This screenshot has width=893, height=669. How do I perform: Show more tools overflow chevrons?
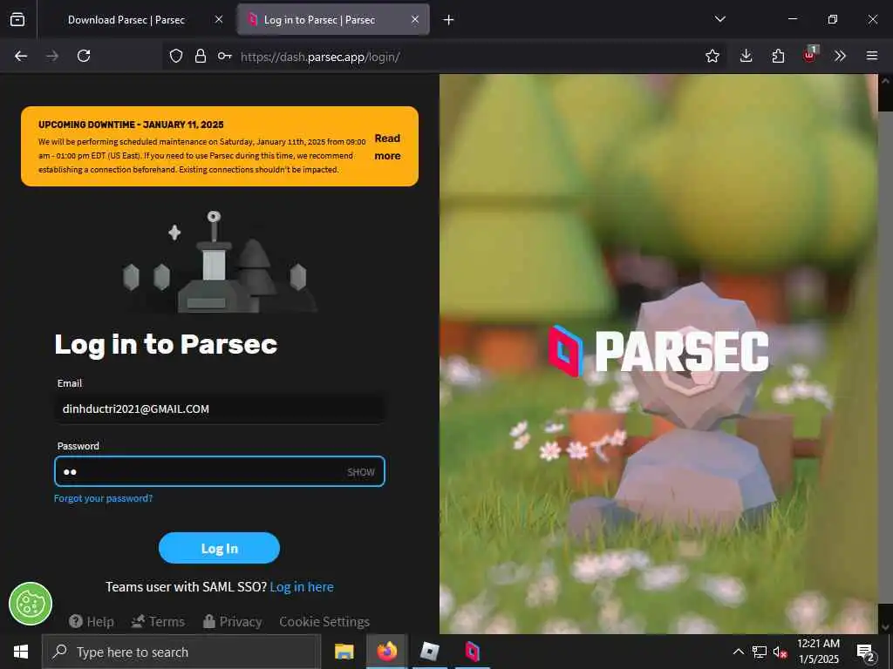[x=840, y=56]
